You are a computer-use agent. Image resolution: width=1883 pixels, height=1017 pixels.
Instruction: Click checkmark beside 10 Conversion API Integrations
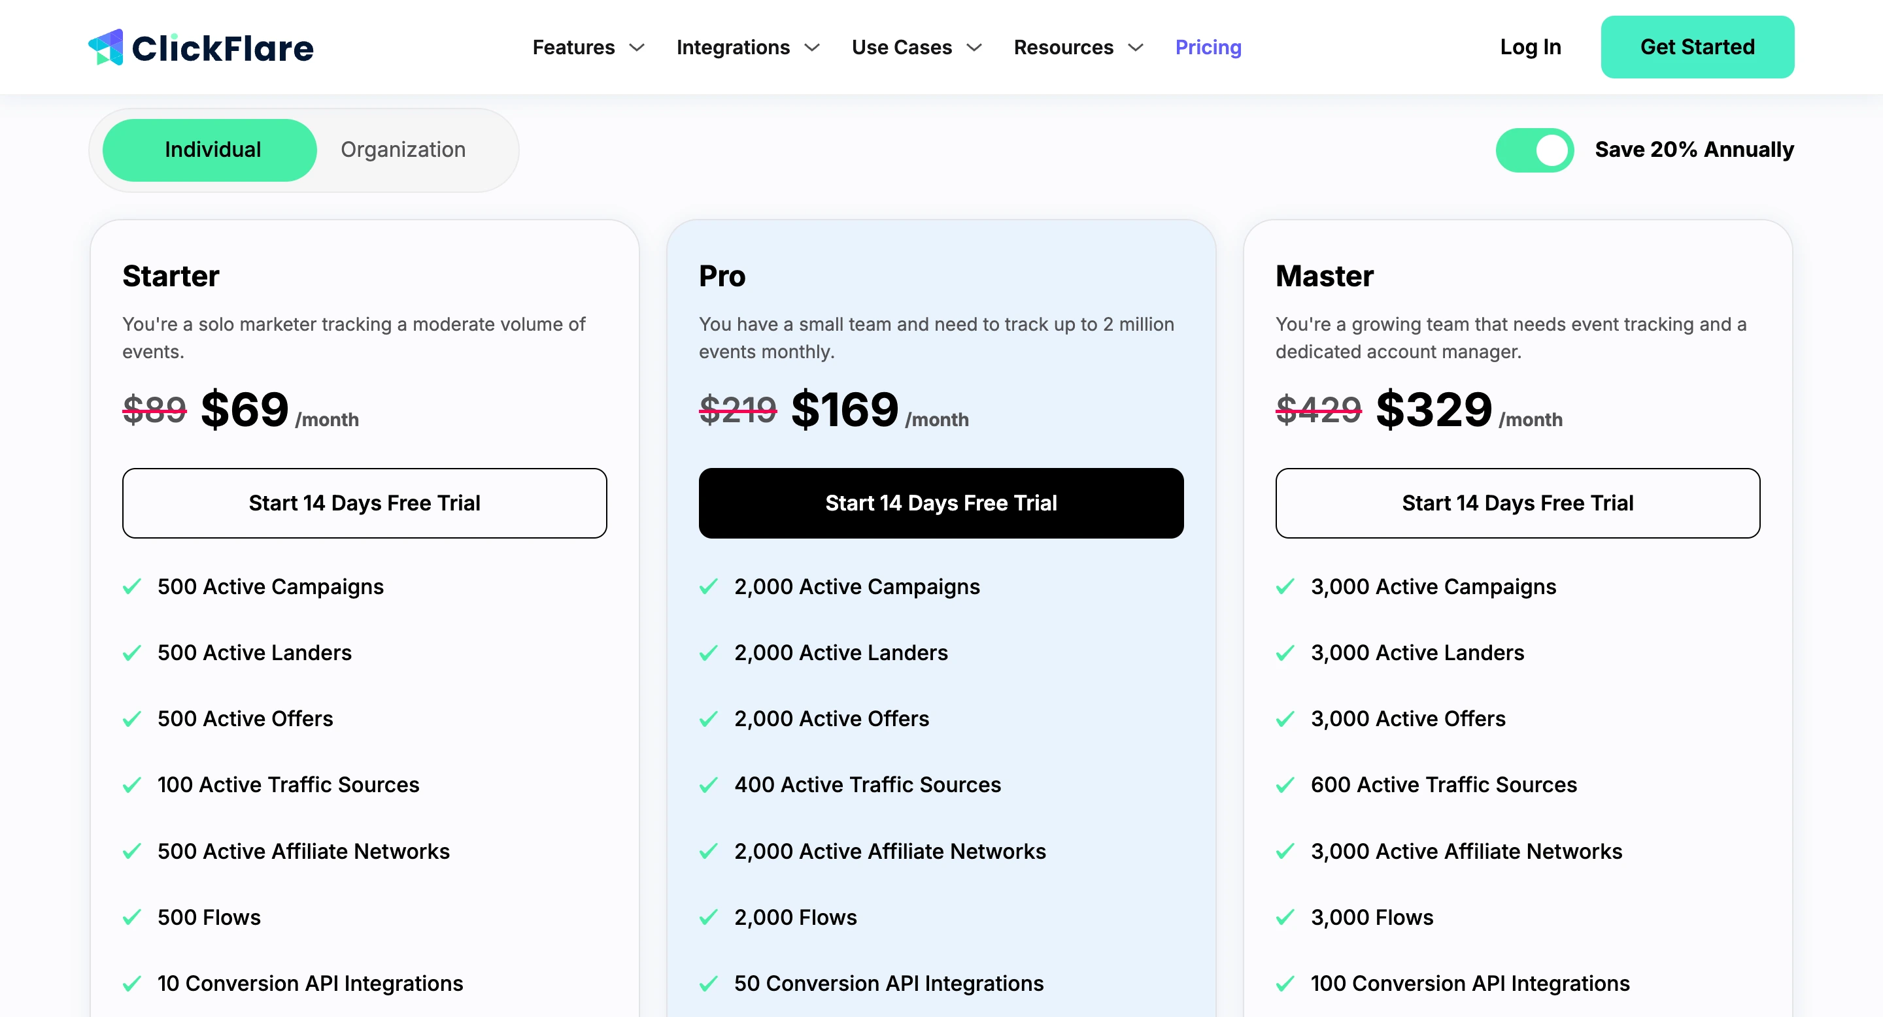click(x=131, y=984)
